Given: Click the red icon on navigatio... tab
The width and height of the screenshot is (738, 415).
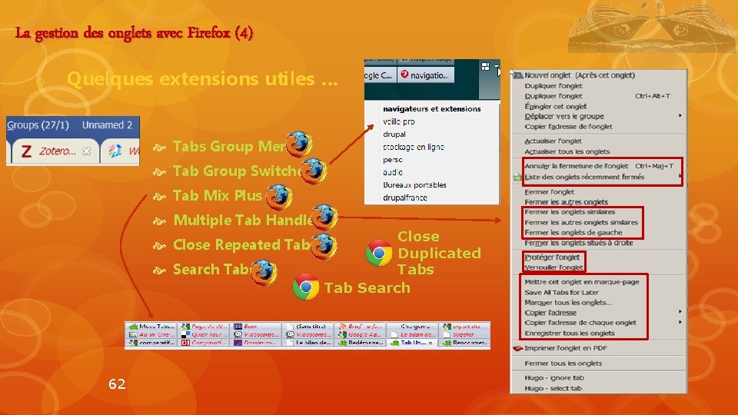Looking at the screenshot, I should (x=404, y=75).
